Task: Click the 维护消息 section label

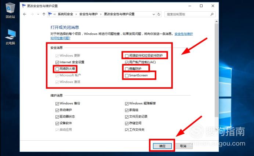Action: pyautogui.click(x=57, y=95)
